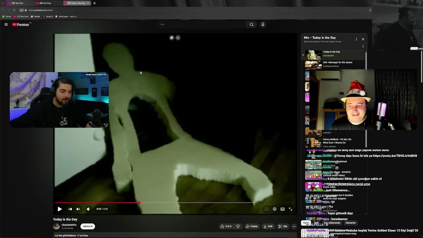This screenshot has width=423, height=238.
Task: Toggle video subtitles button
Action: pos(267,209)
